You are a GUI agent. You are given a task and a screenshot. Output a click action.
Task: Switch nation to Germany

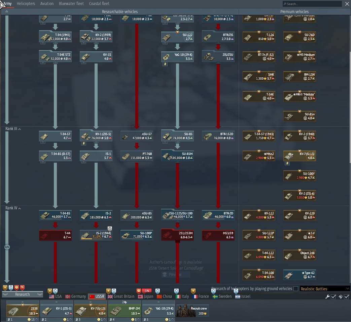75,296
